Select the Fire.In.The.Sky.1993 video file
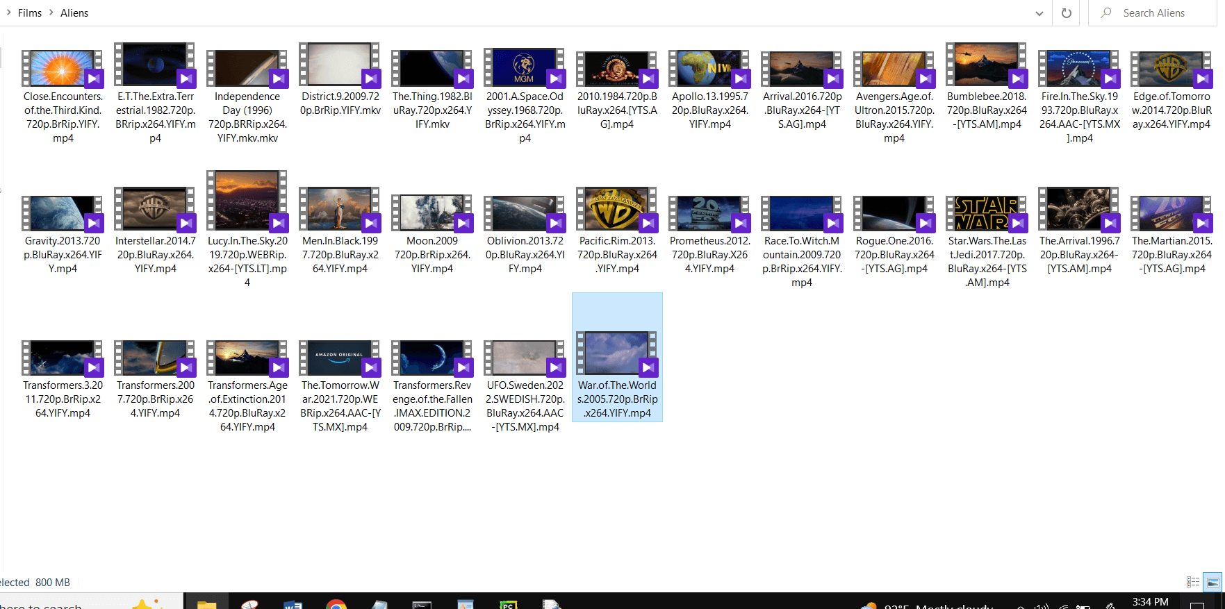The image size is (1225, 609). coord(1079,68)
